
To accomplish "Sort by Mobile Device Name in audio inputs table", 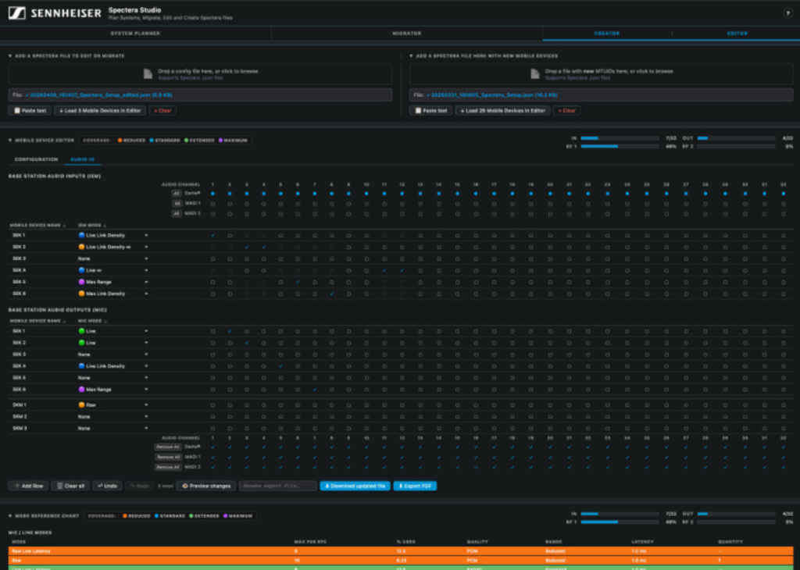I will point(38,226).
